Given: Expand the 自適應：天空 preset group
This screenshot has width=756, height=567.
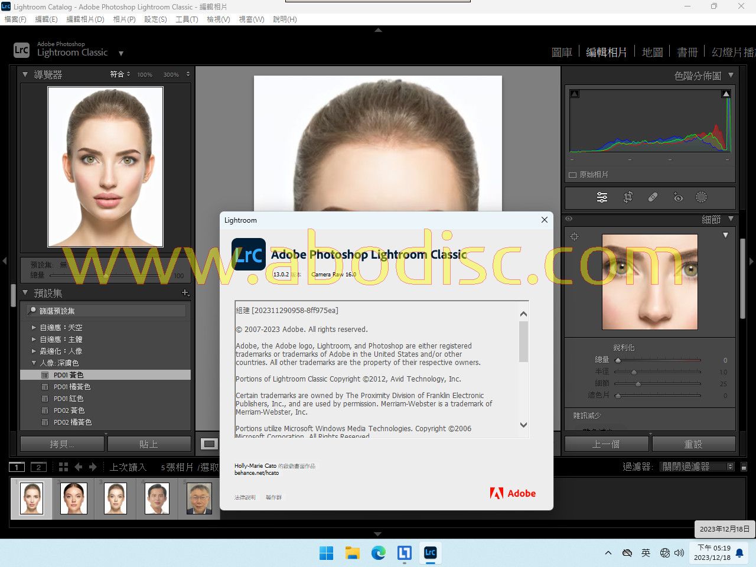Looking at the screenshot, I should click(x=34, y=327).
